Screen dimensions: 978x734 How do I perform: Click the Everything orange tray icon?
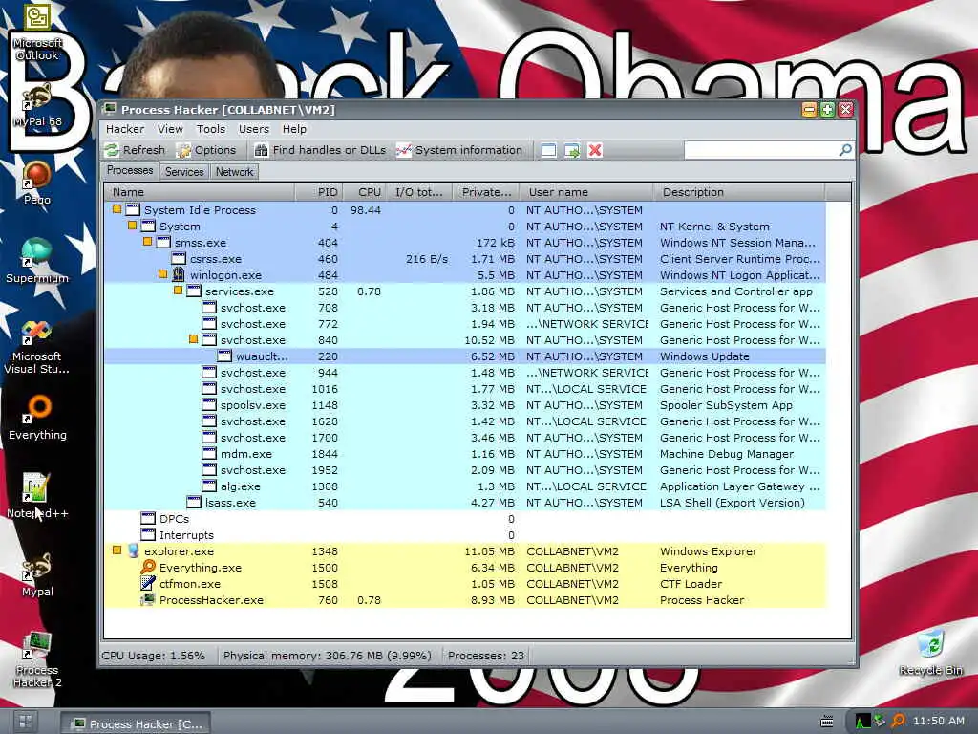click(x=898, y=721)
